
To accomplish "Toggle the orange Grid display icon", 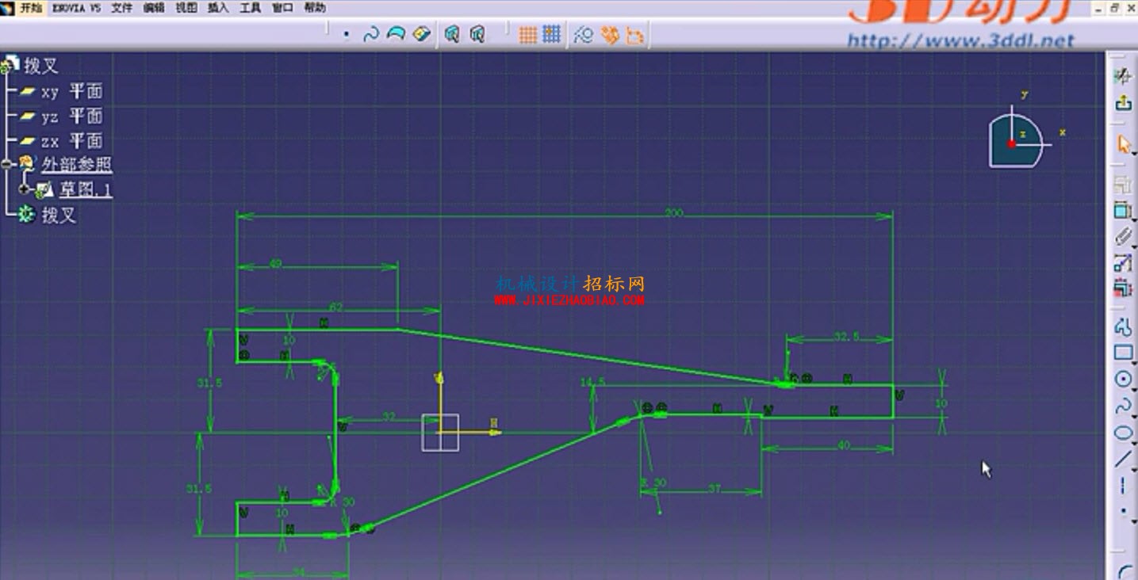I will [x=528, y=34].
